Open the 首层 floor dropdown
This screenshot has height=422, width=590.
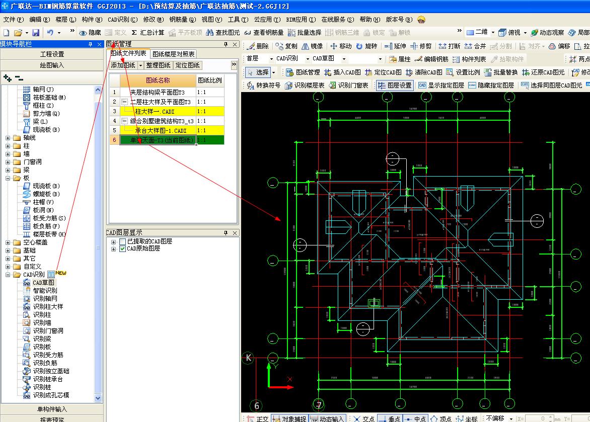click(x=259, y=59)
